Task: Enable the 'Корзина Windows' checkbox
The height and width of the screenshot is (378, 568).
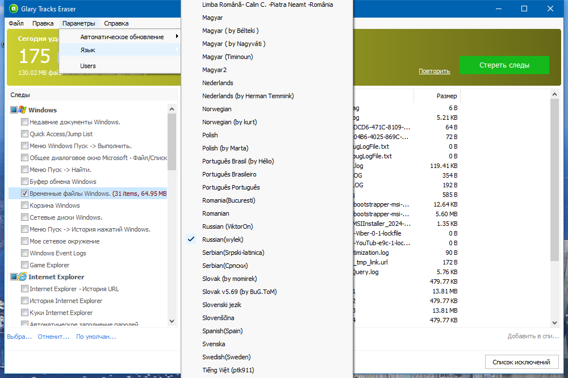Action: (x=24, y=205)
